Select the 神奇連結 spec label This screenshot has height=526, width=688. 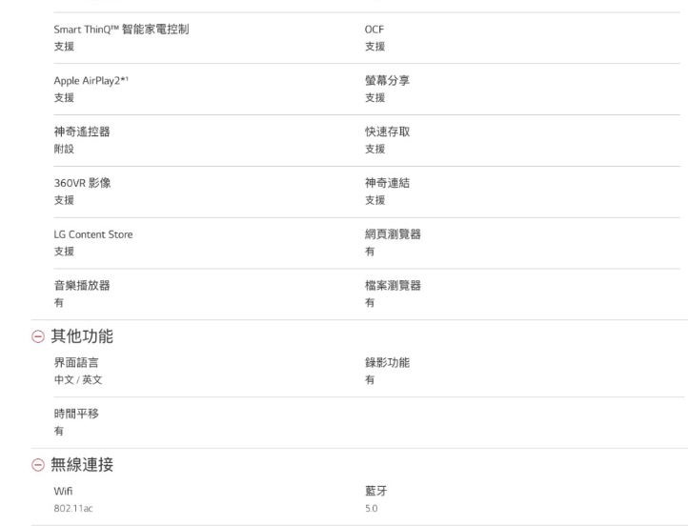388,184
